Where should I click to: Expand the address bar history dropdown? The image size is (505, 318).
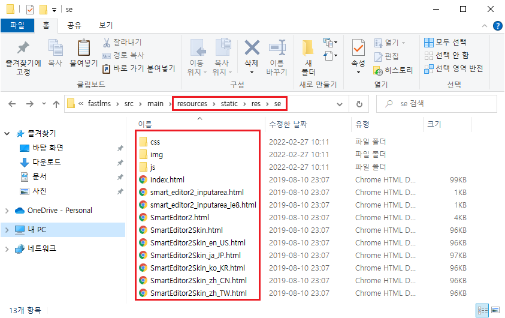point(340,104)
